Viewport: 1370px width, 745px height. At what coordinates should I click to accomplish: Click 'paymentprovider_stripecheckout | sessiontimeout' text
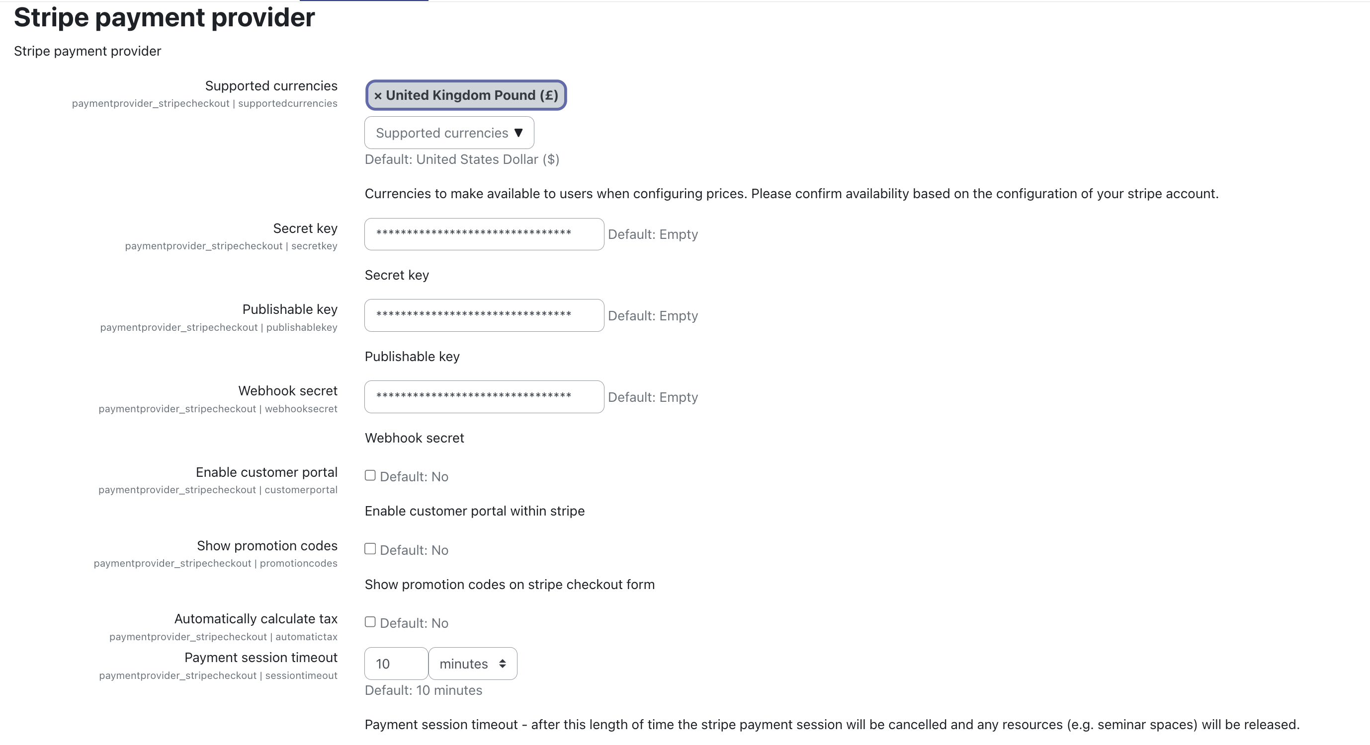click(x=218, y=675)
